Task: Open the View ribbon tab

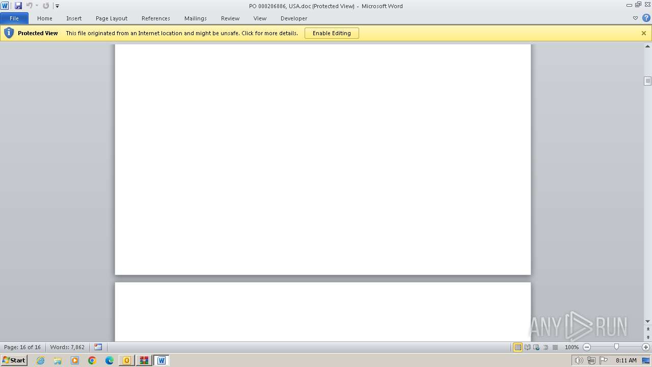Action: pyautogui.click(x=260, y=18)
